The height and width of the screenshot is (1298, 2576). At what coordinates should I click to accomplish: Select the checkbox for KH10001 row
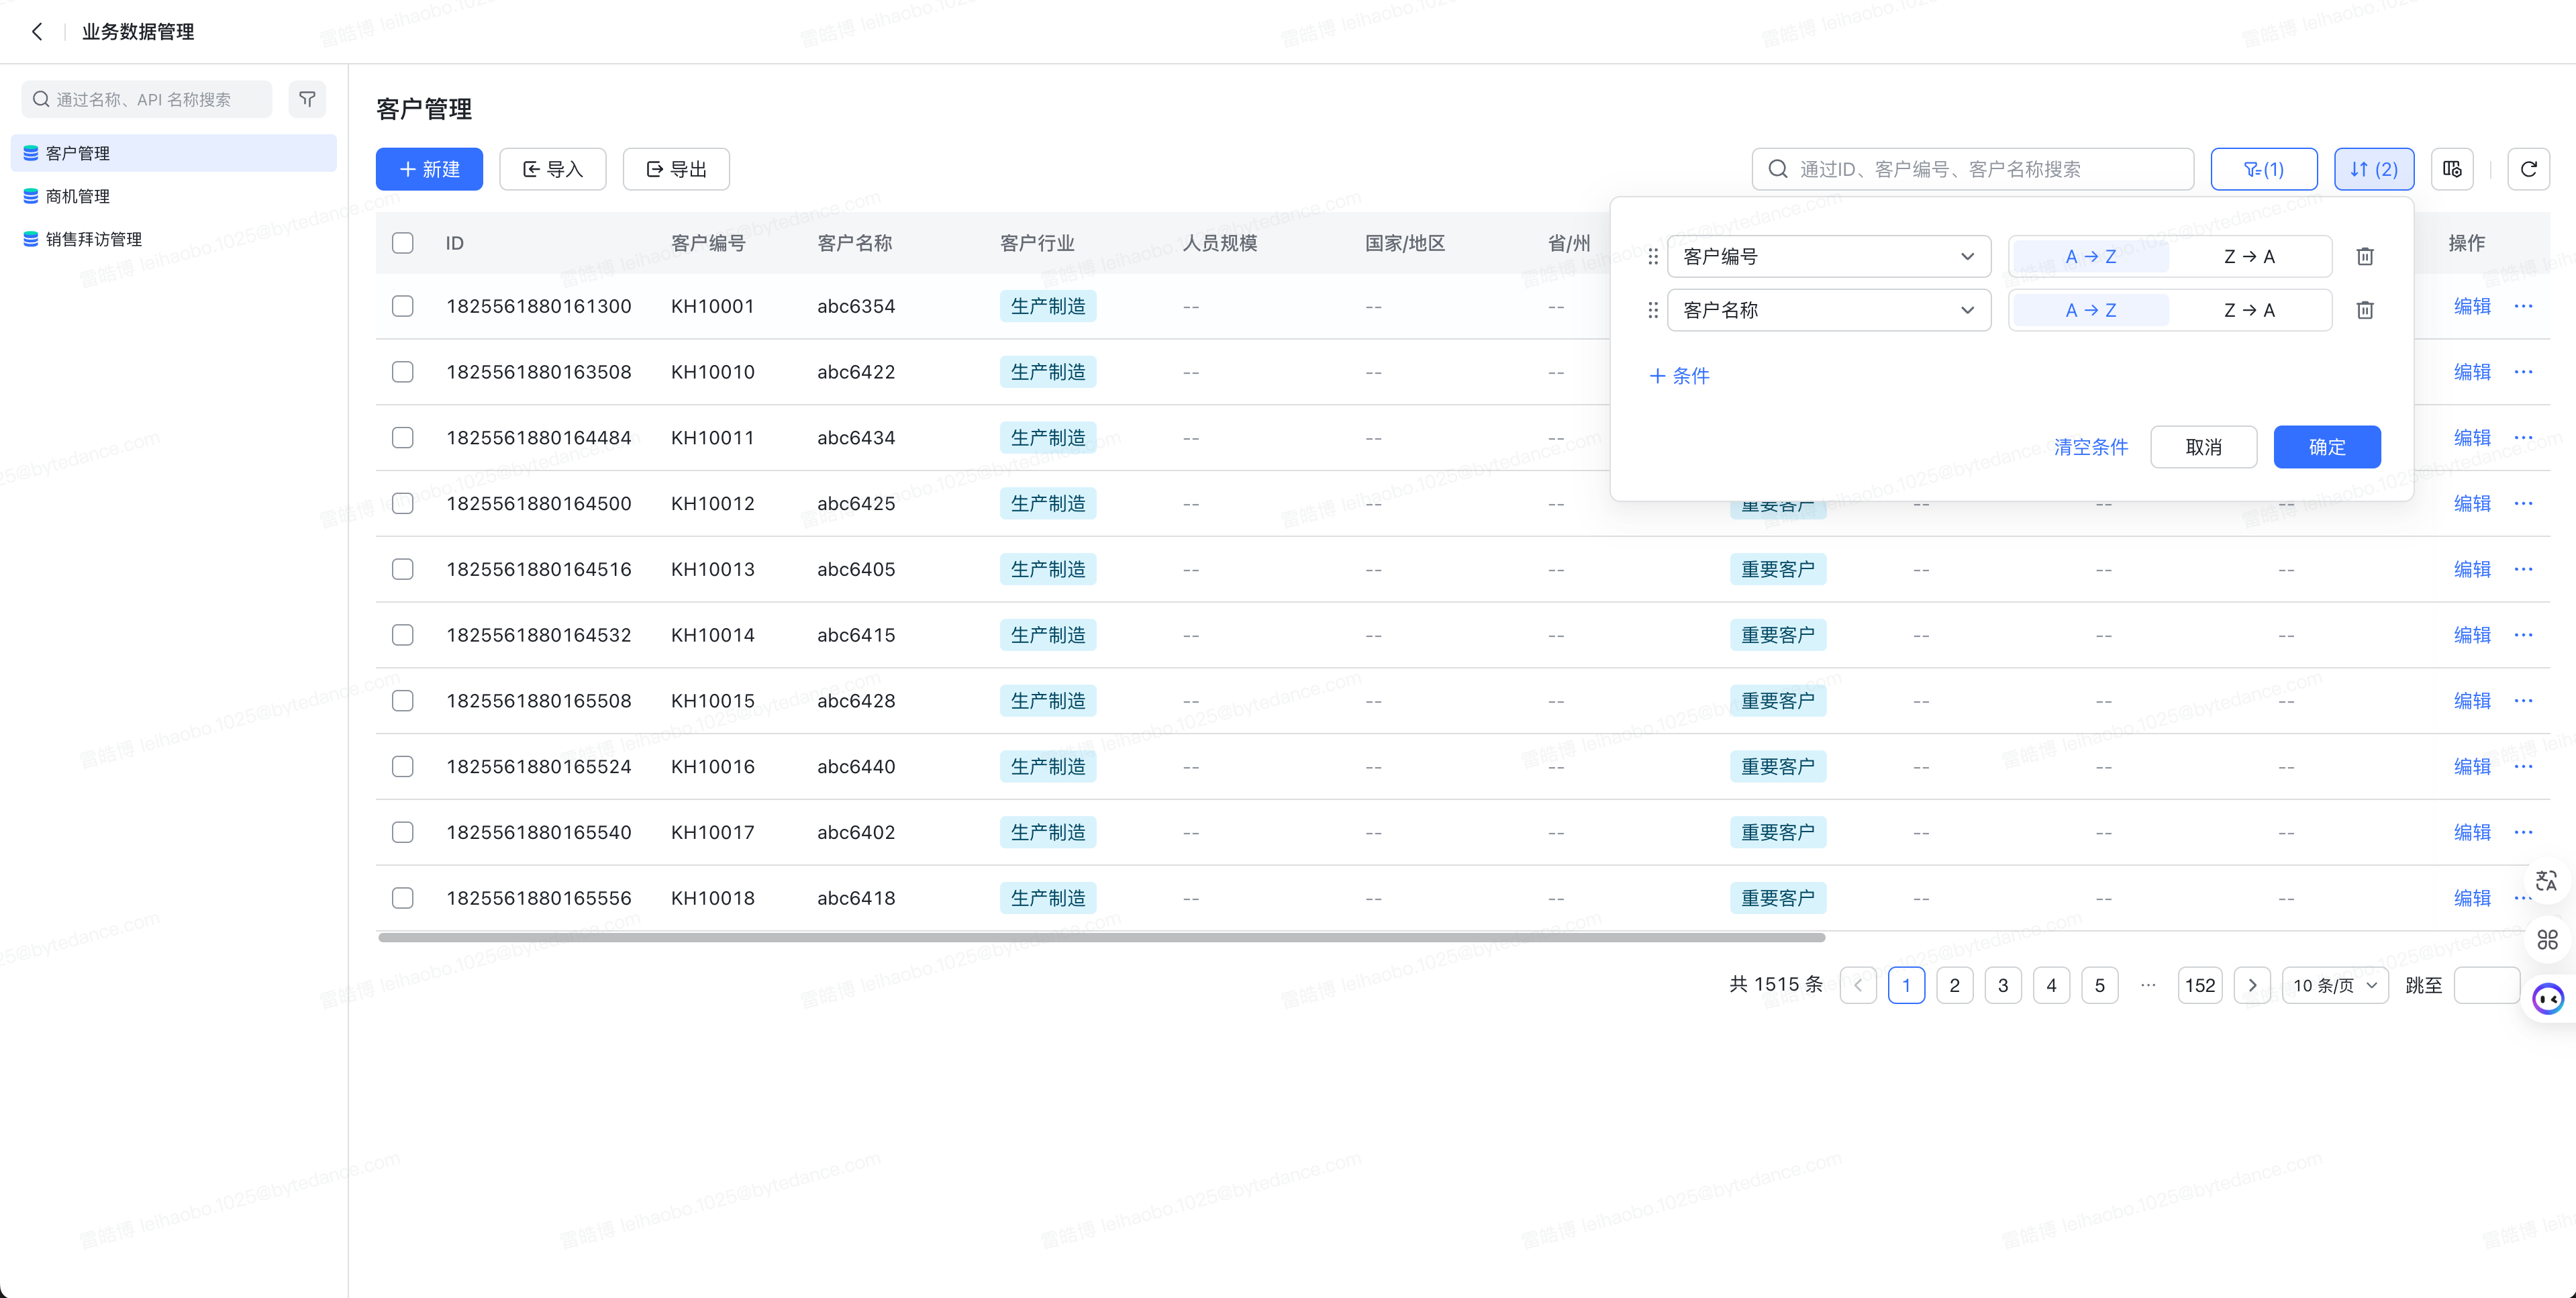pos(403,306)
